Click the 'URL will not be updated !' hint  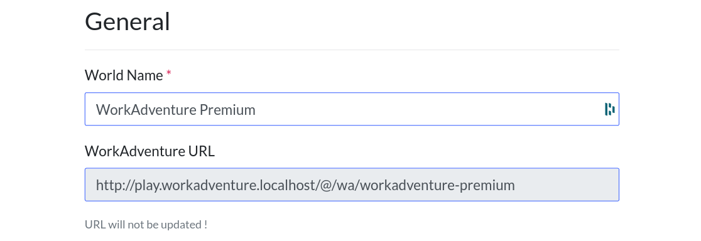tap(146, 225)
